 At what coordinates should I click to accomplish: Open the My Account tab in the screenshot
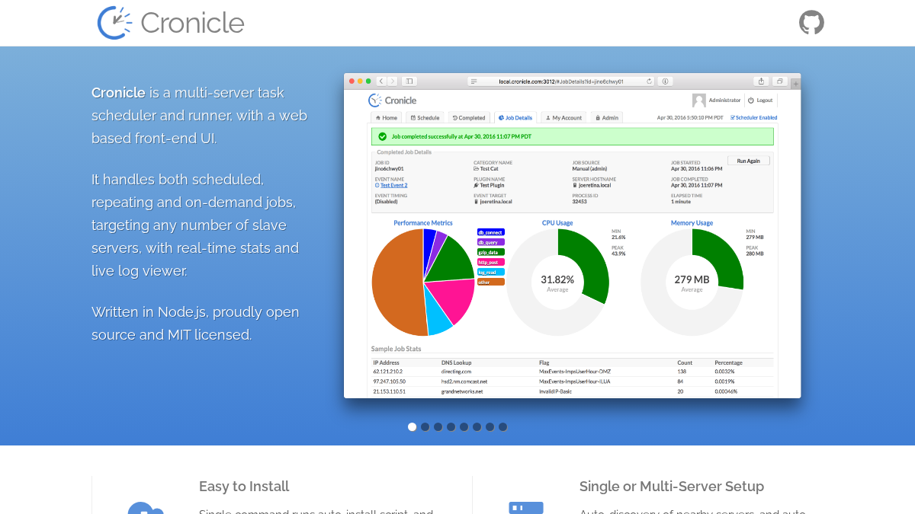point(563,118)
